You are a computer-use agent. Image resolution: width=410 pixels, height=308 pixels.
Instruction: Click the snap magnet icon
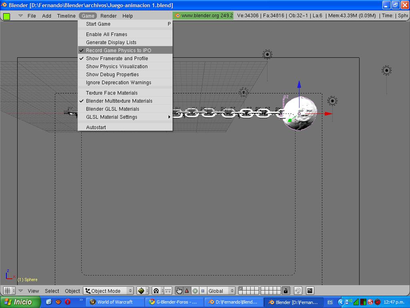(x=298, y=291)
